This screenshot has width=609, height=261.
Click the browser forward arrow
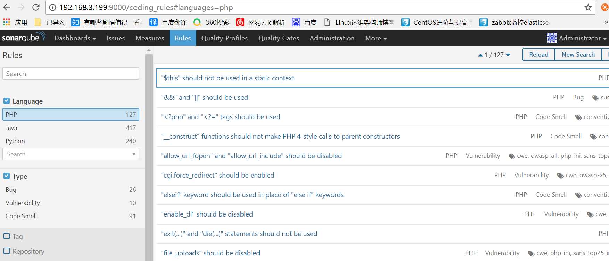coord(21,7)
